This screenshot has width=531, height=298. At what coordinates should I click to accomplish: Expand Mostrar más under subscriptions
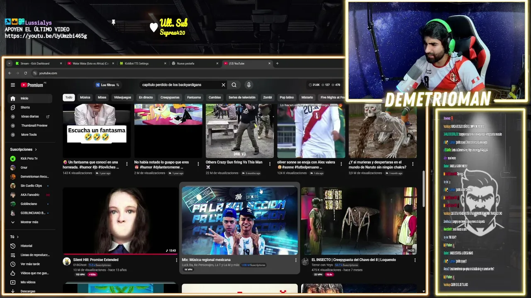click(29, 222)
